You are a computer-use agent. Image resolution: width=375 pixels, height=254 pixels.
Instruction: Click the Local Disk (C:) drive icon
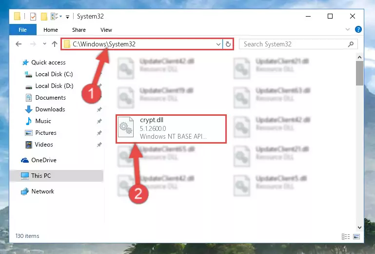tap(28, 75)
